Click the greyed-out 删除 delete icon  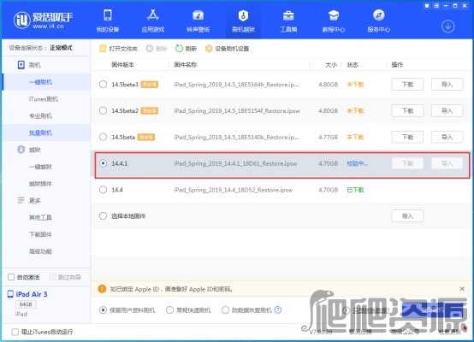point(150,49)
